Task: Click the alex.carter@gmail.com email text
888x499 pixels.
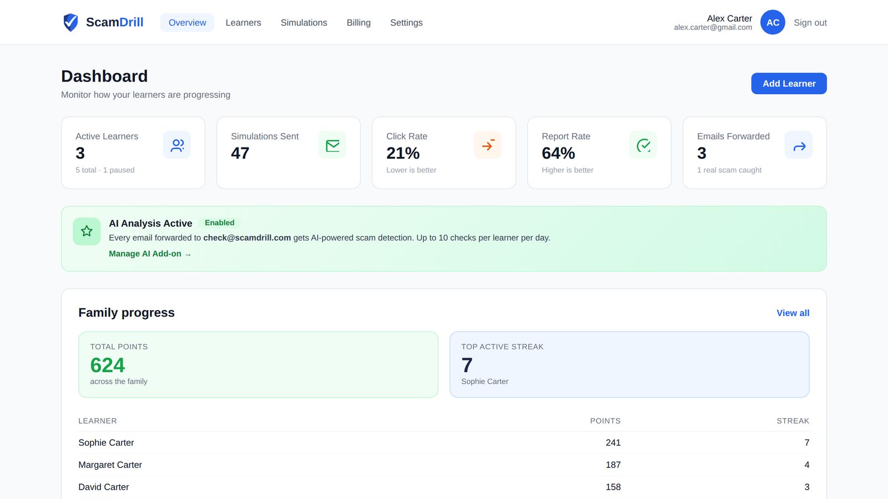Action: [713, 27]
